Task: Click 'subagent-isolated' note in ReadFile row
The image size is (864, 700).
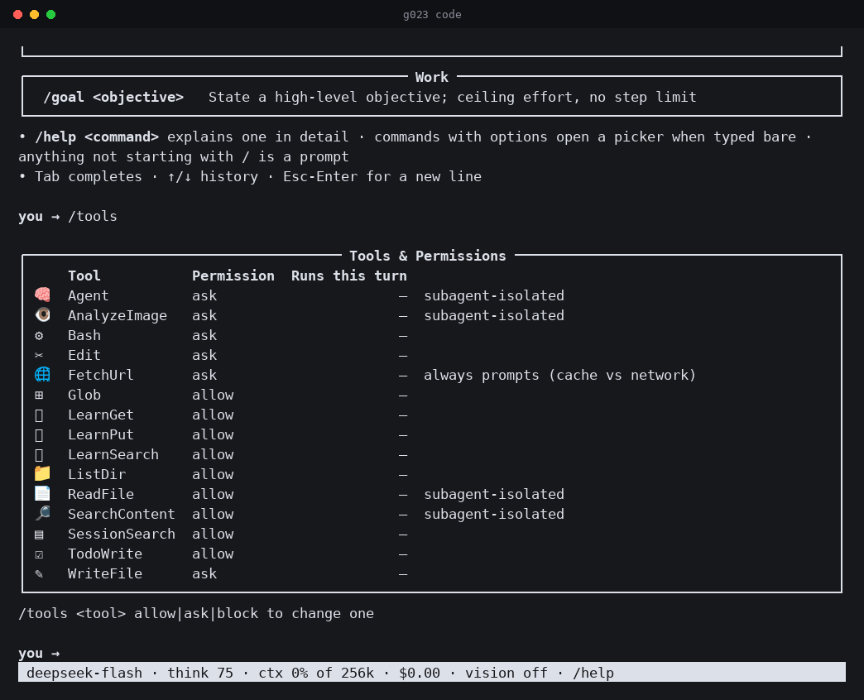Action: click(x=494, y=494)
